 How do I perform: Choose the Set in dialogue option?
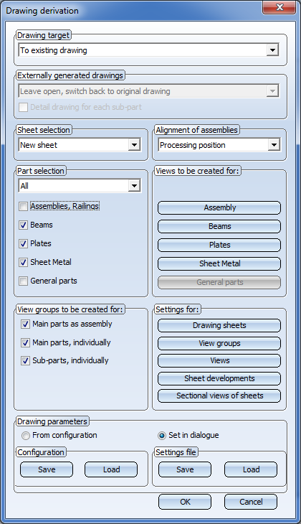pyautogui.click(x=162, y=436)
